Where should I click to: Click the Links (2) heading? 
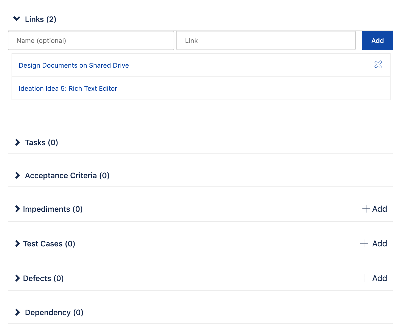coord(41,19)
